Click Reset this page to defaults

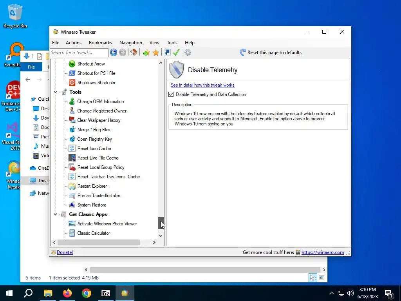[271, 53]
